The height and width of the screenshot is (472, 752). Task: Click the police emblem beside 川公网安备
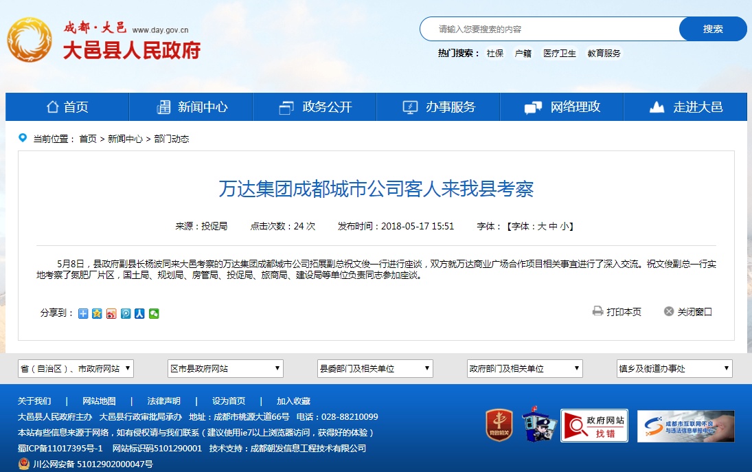pyautogui.click(x=23, y=464)
